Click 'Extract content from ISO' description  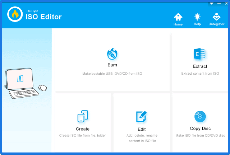point(200,74)
